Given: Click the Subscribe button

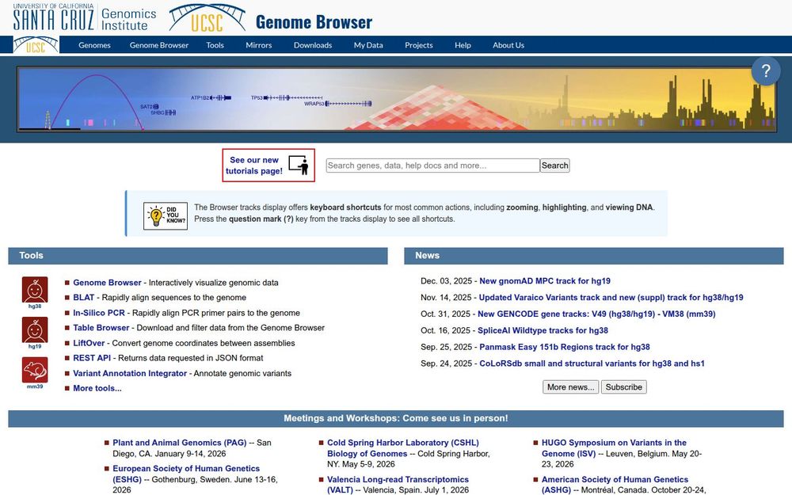Looking at the screenshot, I should click(624, 387).
